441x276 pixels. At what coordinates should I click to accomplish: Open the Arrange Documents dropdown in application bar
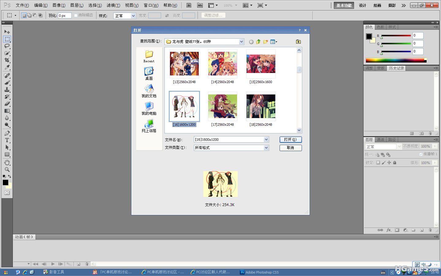coord(247,5)
